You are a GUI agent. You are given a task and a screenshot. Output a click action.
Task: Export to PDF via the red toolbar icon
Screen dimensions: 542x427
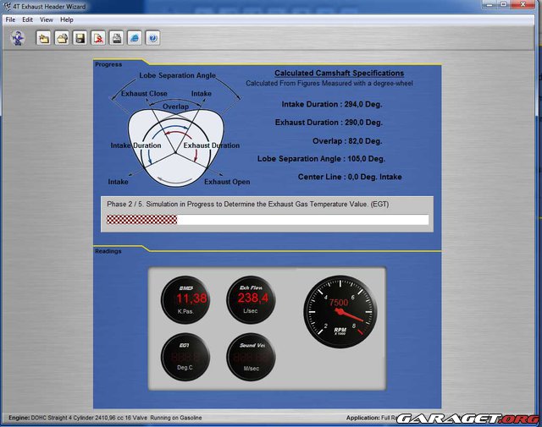[x=98, y=38]
